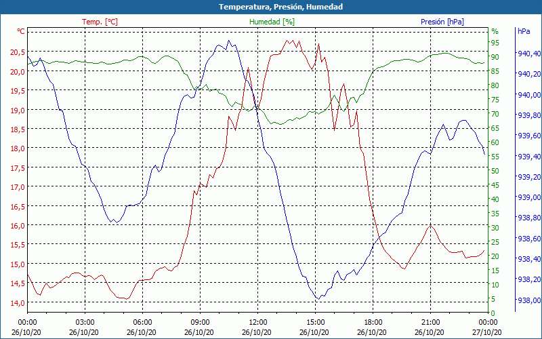The image size is (542, 339).
Task: Select the '35' tick on the humidity axis
Action: [495, 214]
